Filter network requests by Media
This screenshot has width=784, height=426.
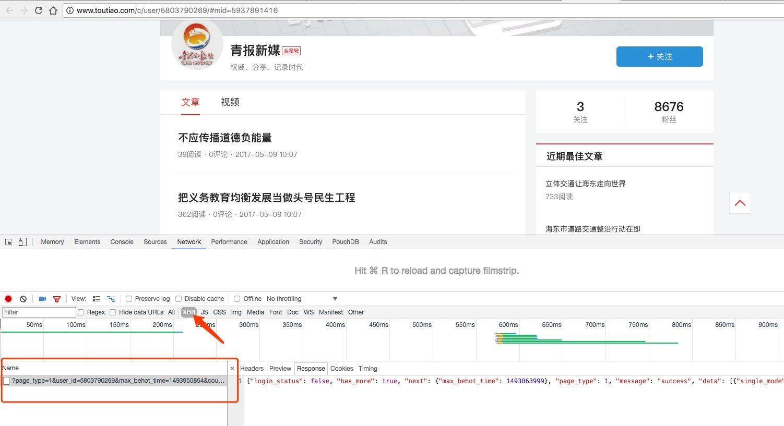(x=255, y=312)
